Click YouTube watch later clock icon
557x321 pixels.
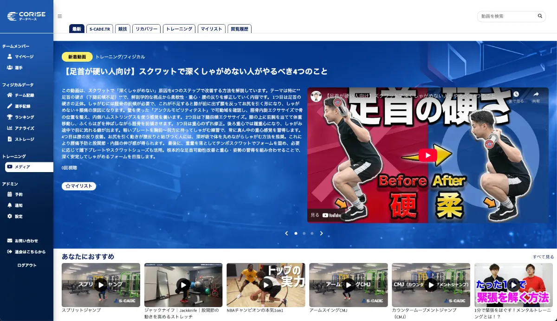(516, 94)
